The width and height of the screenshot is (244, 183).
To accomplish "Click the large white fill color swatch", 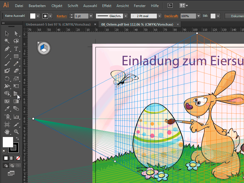I will point(8,142).
